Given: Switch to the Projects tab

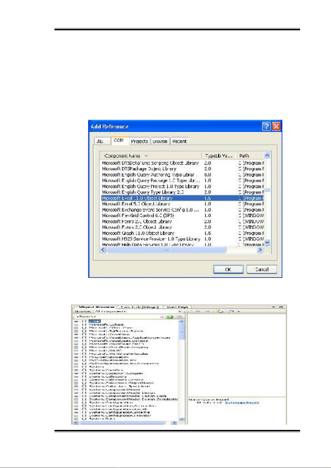Looking at the screenshot, I should [139, 141].
